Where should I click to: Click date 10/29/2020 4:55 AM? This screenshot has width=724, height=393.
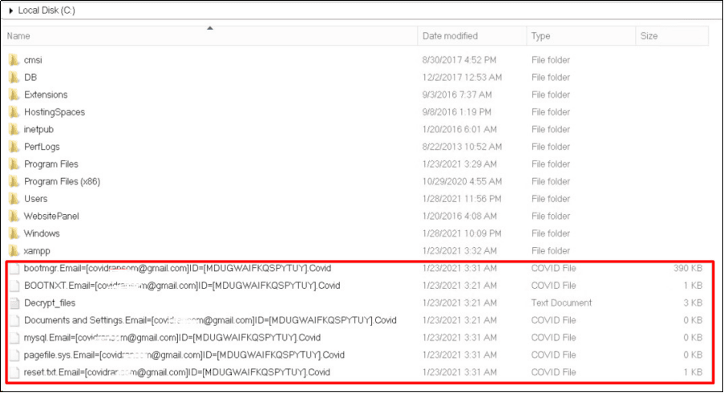pyautogui.click(x=462, y=181)
